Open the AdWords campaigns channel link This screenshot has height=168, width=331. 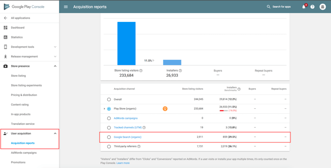pyautogui.click(x=125, y=118)
